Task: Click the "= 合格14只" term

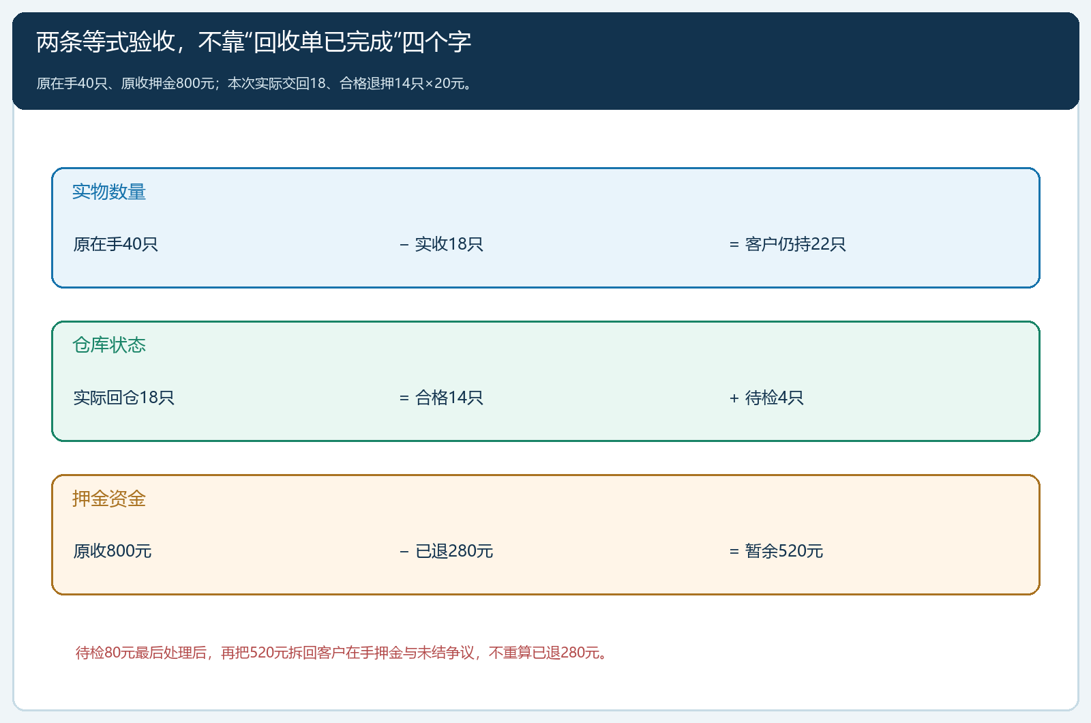Action: pos(441,398)
